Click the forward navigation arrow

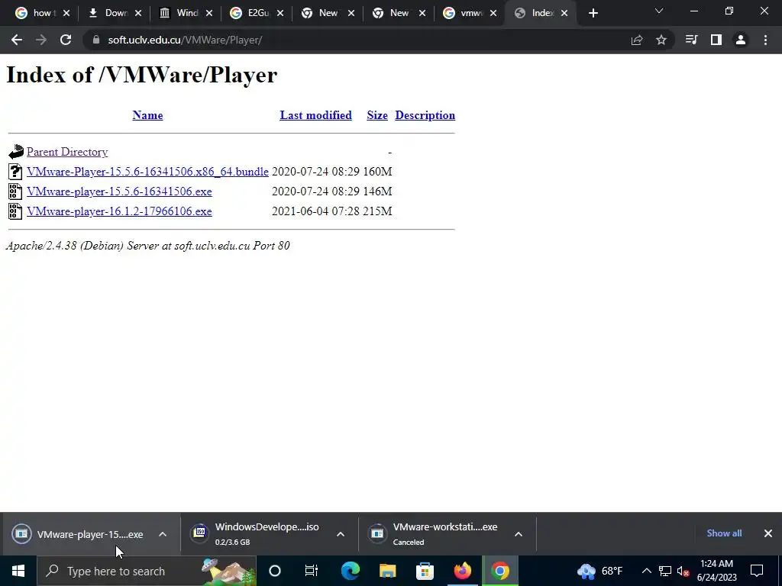(x=41, y=40)
